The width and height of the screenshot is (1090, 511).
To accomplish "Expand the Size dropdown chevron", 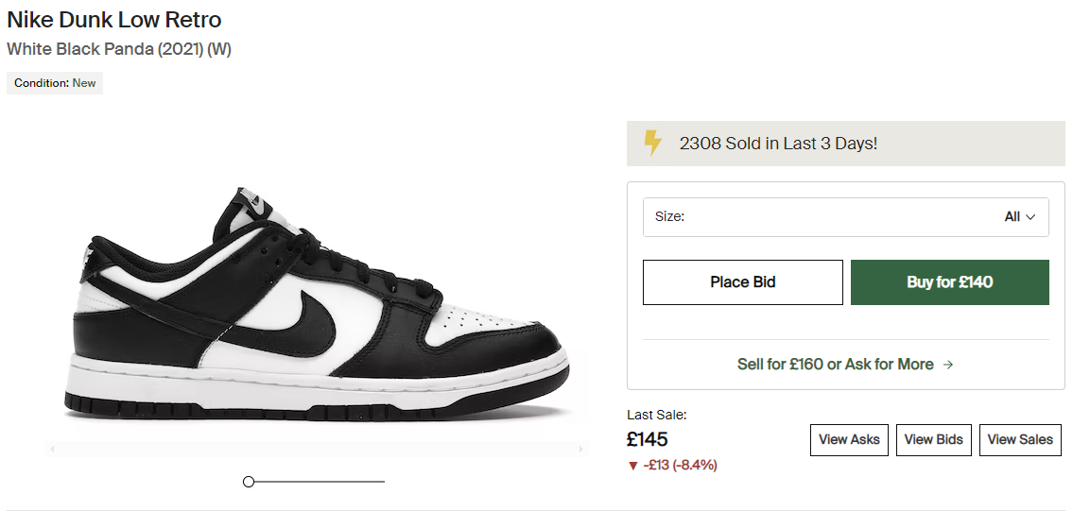I will (1030, 217).
